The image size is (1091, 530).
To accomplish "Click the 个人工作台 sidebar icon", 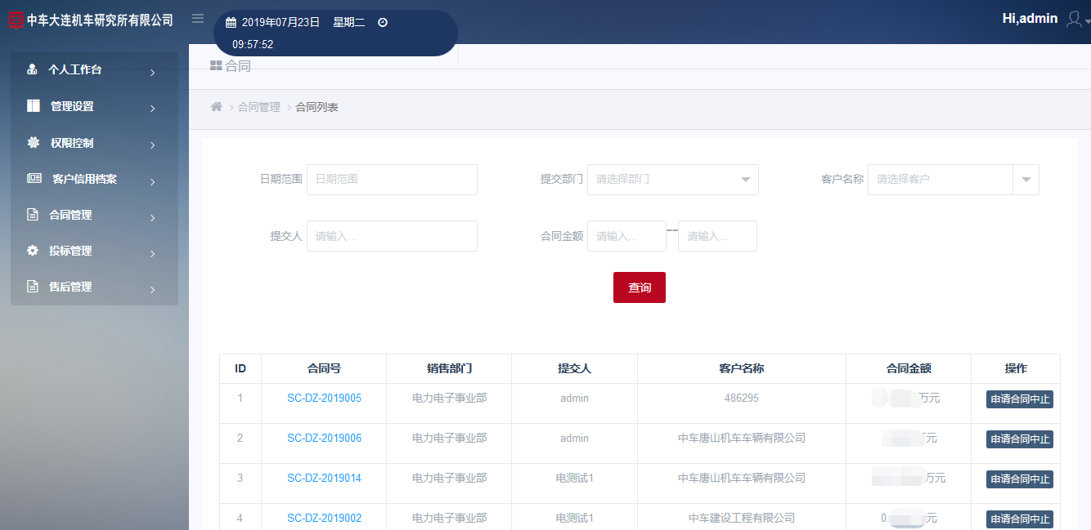I will click(x=31, y=70).
